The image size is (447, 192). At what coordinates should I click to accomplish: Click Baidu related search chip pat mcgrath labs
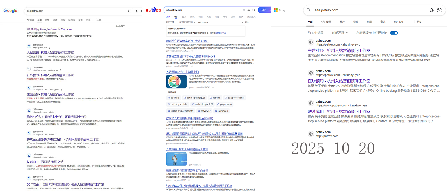click(178, 105)
